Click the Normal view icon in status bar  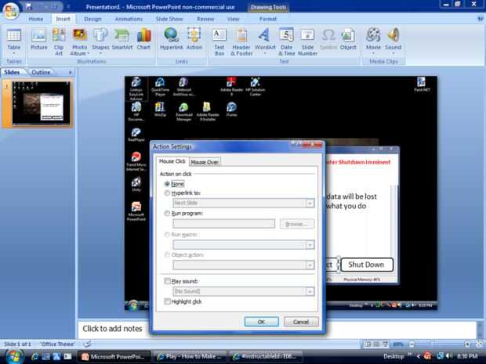tap(368, 344)
